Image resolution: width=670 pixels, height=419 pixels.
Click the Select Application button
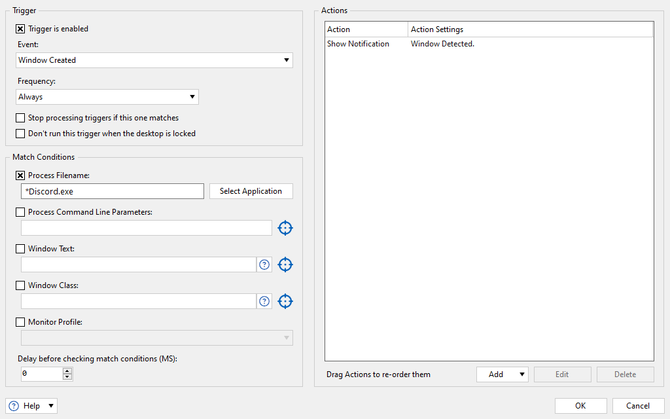point(251,191)
